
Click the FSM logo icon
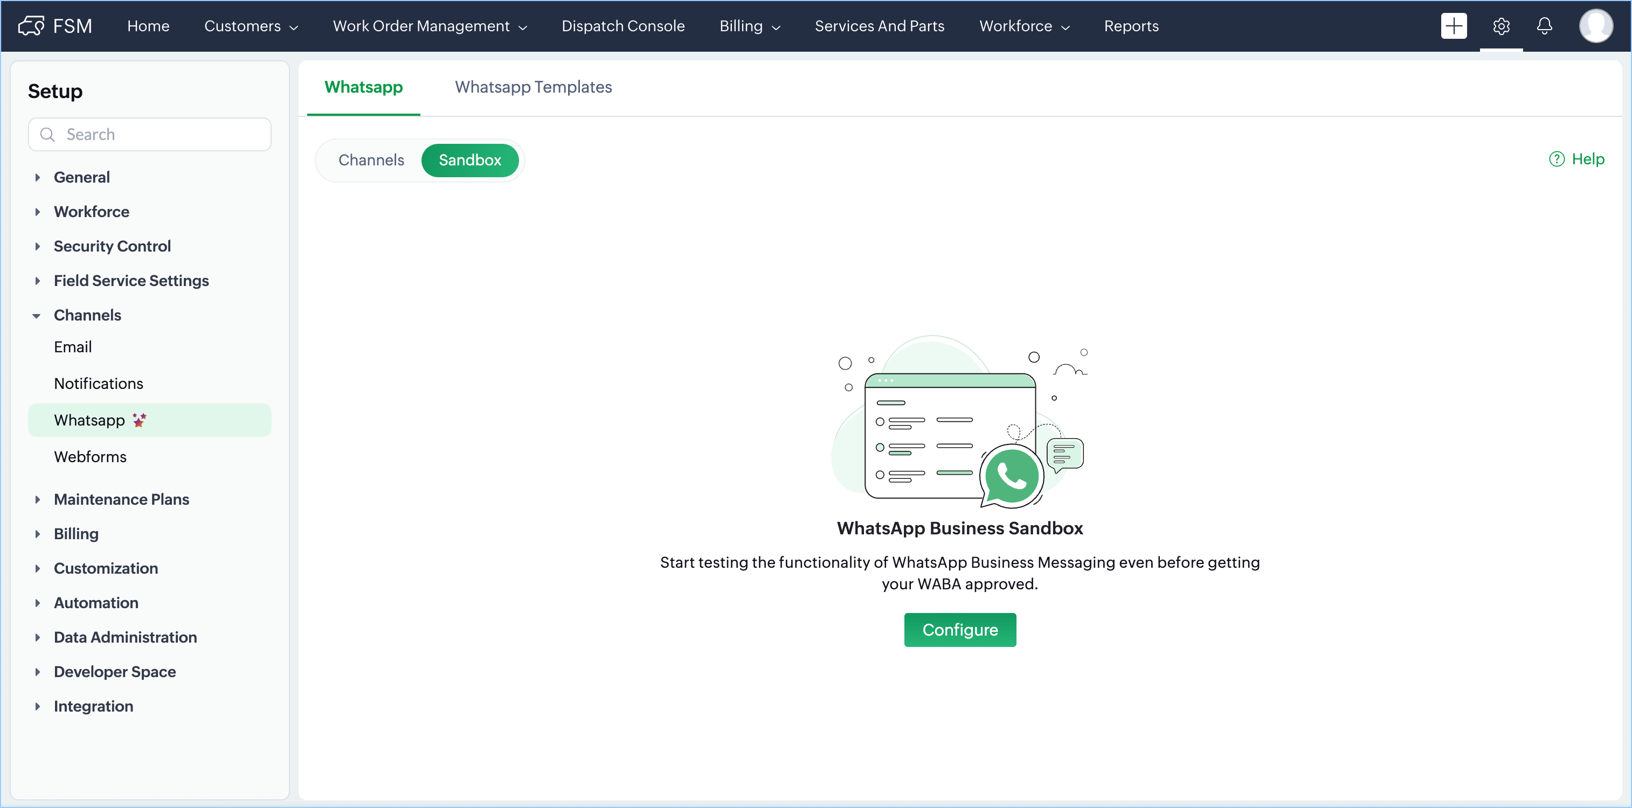click(31, 26)
